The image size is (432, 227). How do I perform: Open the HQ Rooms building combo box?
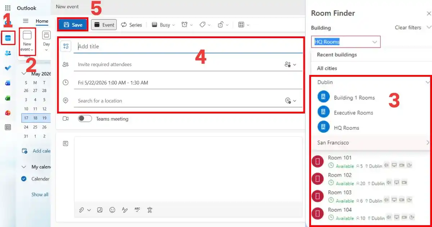pos(346,42)
